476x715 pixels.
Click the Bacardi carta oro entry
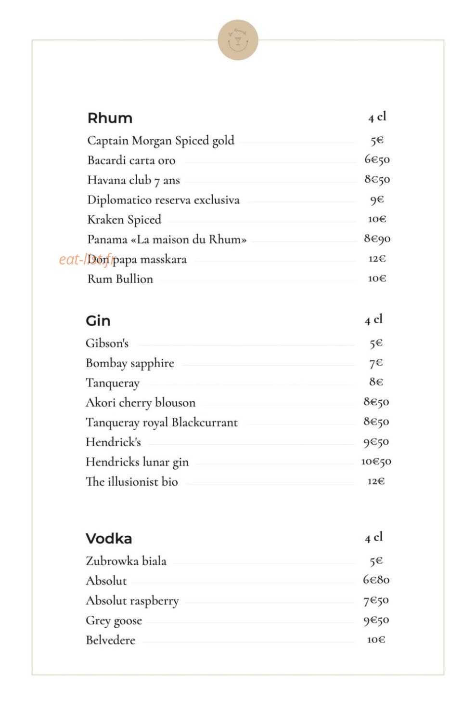[x=131, y=160]
